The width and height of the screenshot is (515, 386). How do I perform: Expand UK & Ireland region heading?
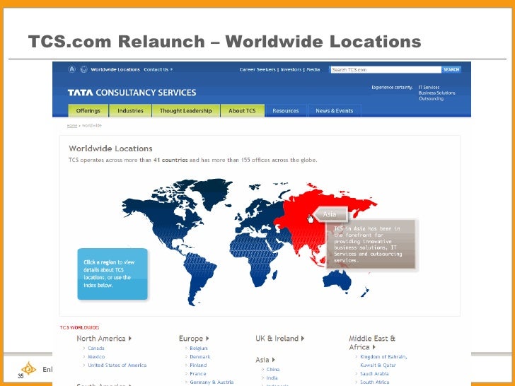pos(280,339)
